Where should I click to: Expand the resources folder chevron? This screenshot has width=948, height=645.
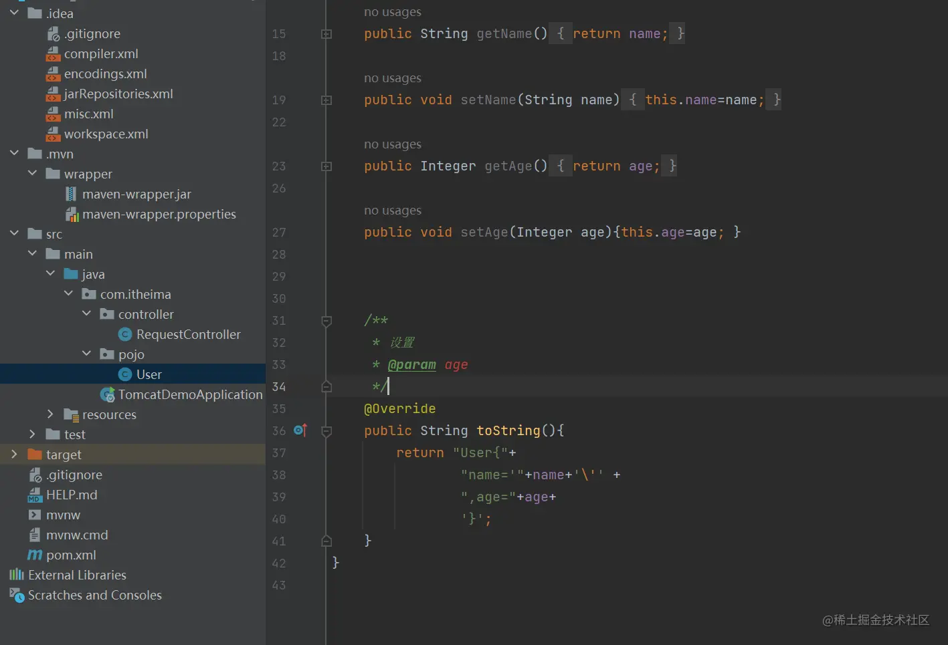coord(50,414)
